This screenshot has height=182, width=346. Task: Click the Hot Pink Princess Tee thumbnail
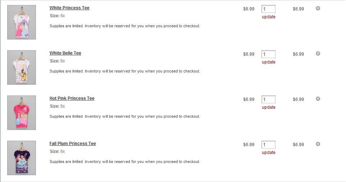[x=22, y=113]
